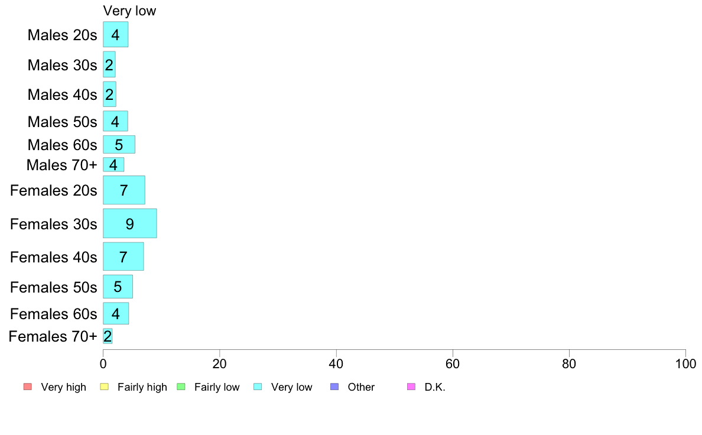Click the Fairly high yellow legend swatch

pos(105,387)
